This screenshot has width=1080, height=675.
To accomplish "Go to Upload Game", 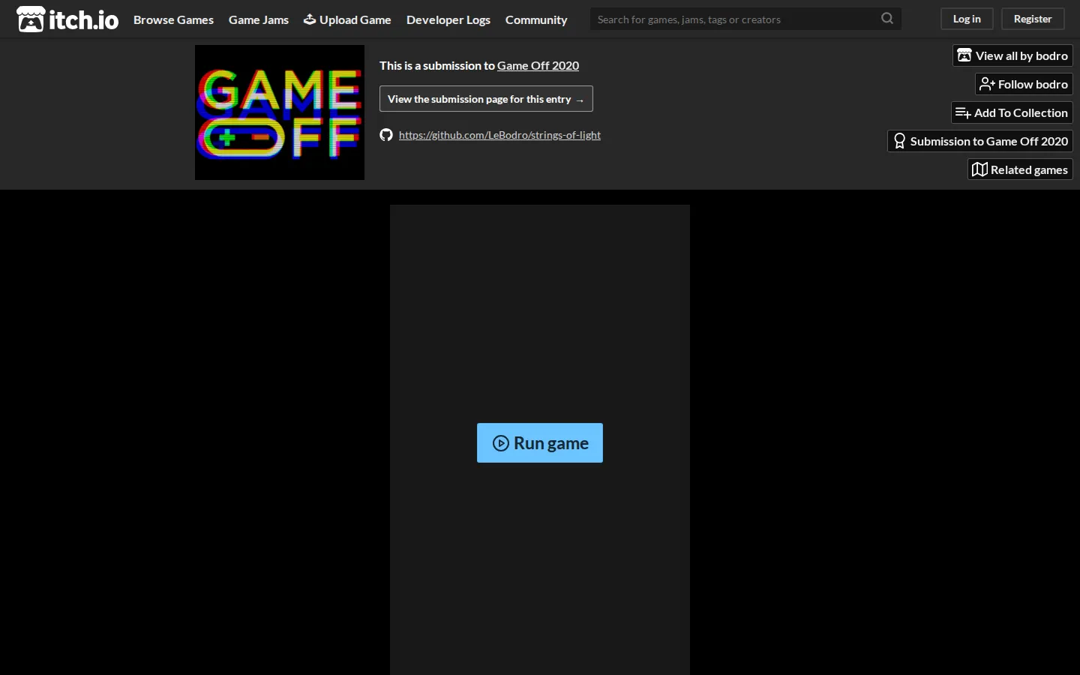I will (347, 19).
